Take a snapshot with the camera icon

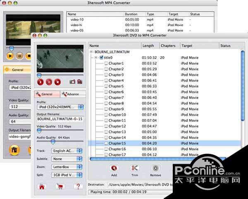point(72,82)
